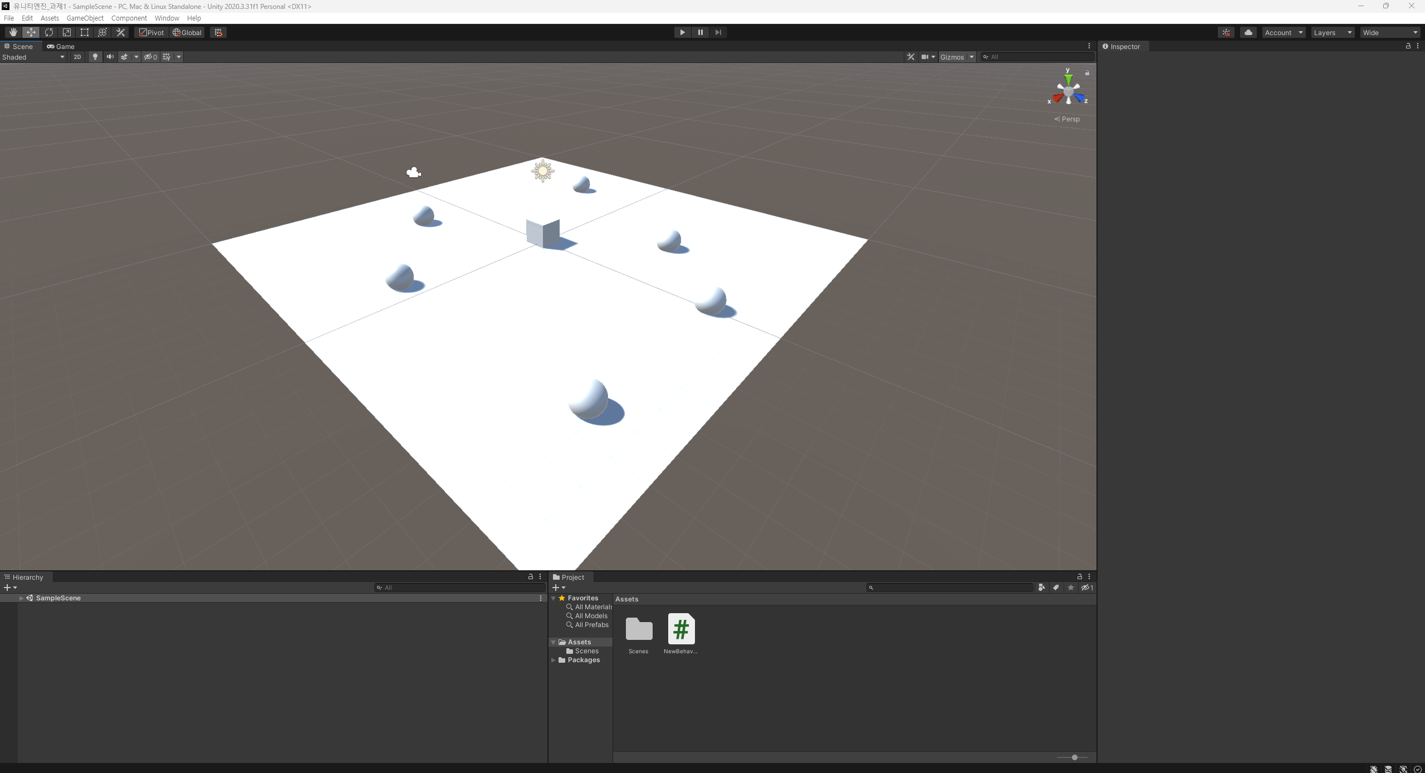
Task: Open the Shaded draw mode dropdown
Action: tap(33, 57)
